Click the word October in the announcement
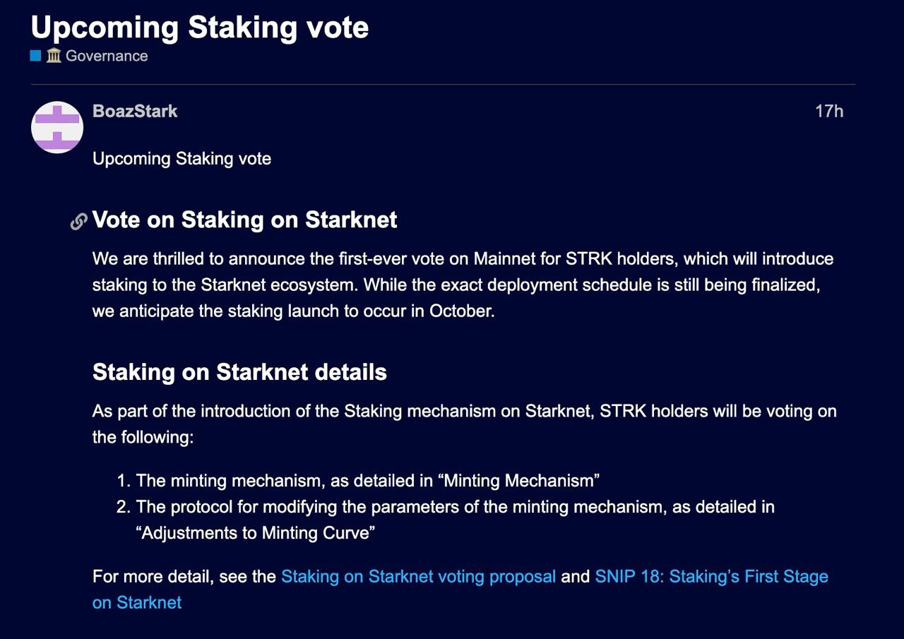The image size is (904, 639). tap(460, 311)
